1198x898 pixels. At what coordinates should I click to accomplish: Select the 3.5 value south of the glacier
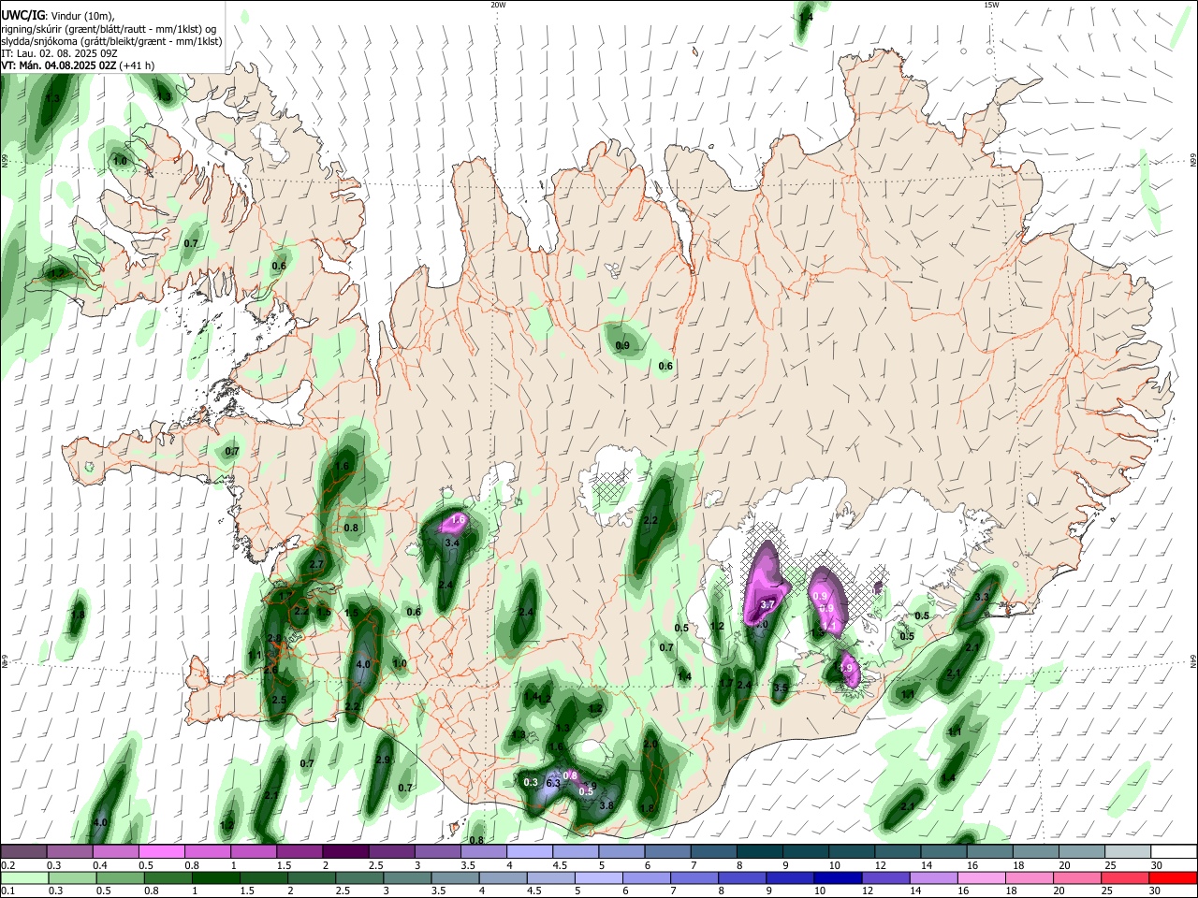(x=781, y=688)
